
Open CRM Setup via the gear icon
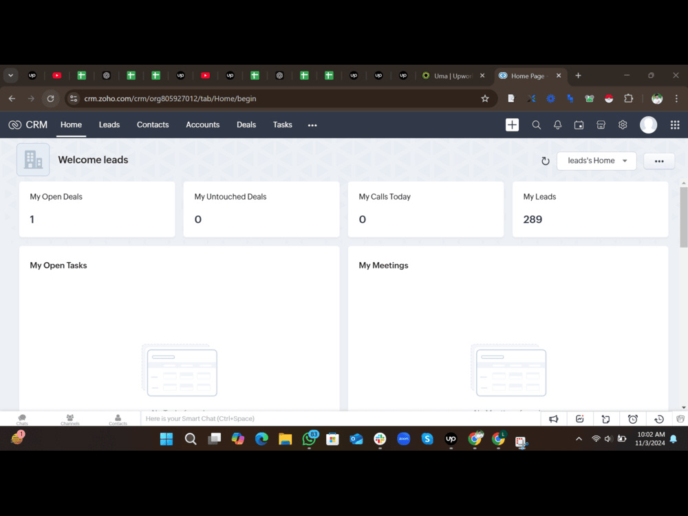pos(622,125)
